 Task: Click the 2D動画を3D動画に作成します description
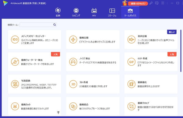tap(93, 86)
